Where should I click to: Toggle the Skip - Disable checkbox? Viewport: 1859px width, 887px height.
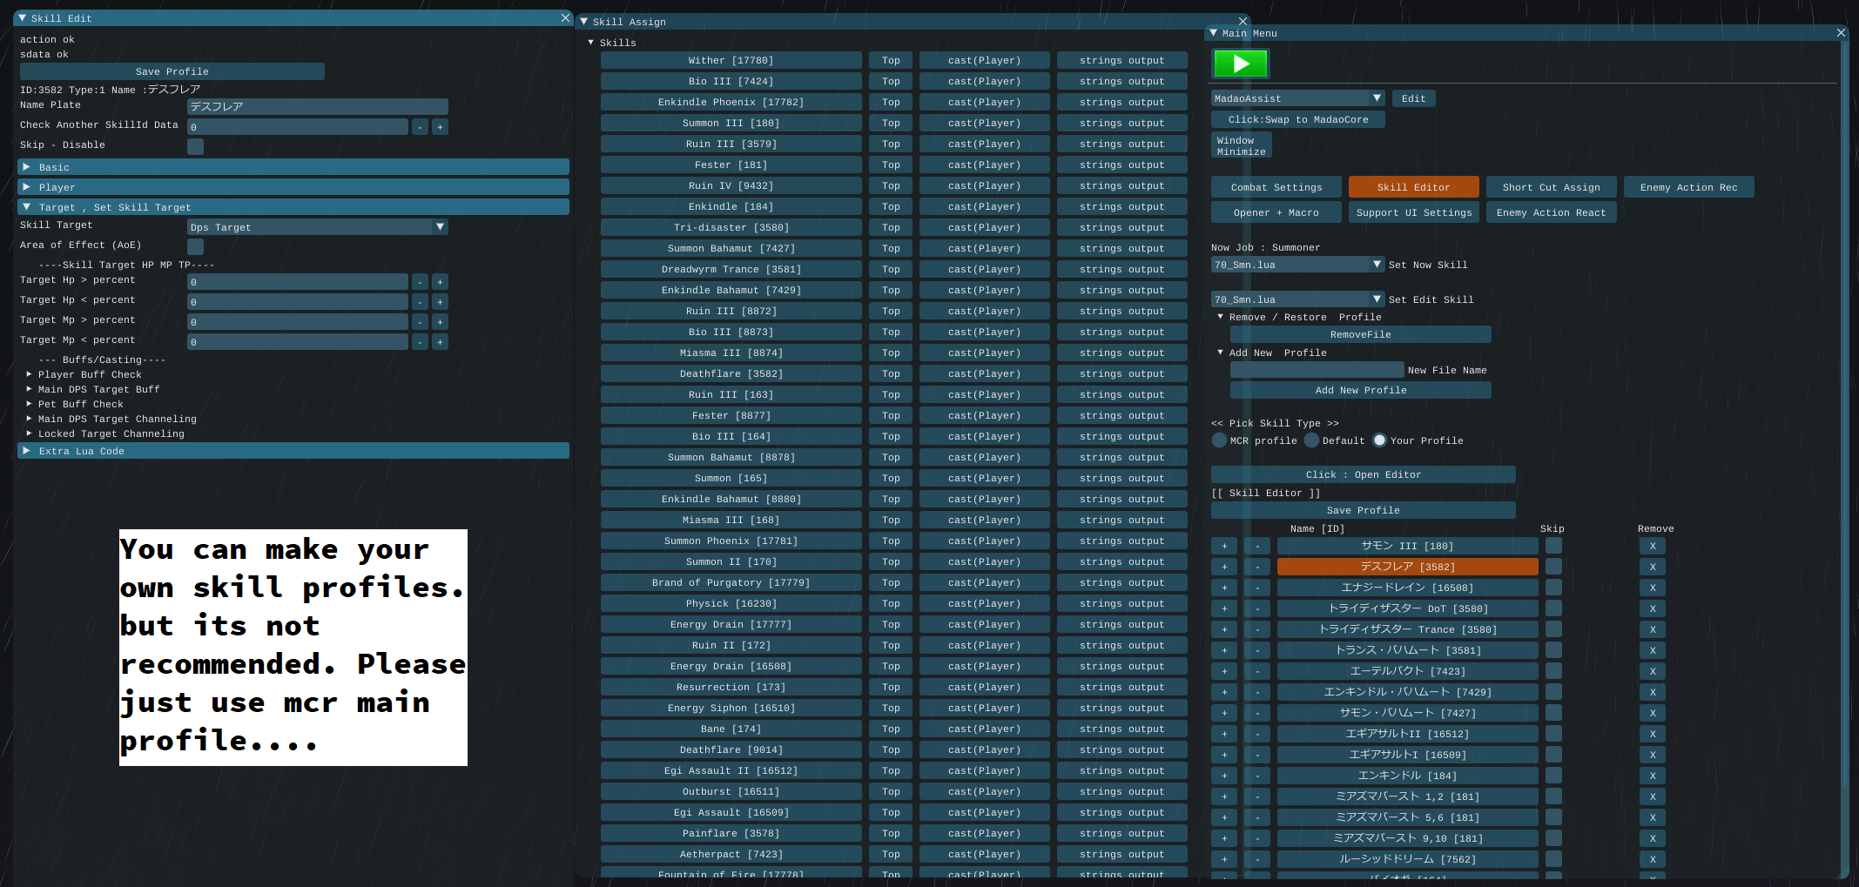pos(195,146)
